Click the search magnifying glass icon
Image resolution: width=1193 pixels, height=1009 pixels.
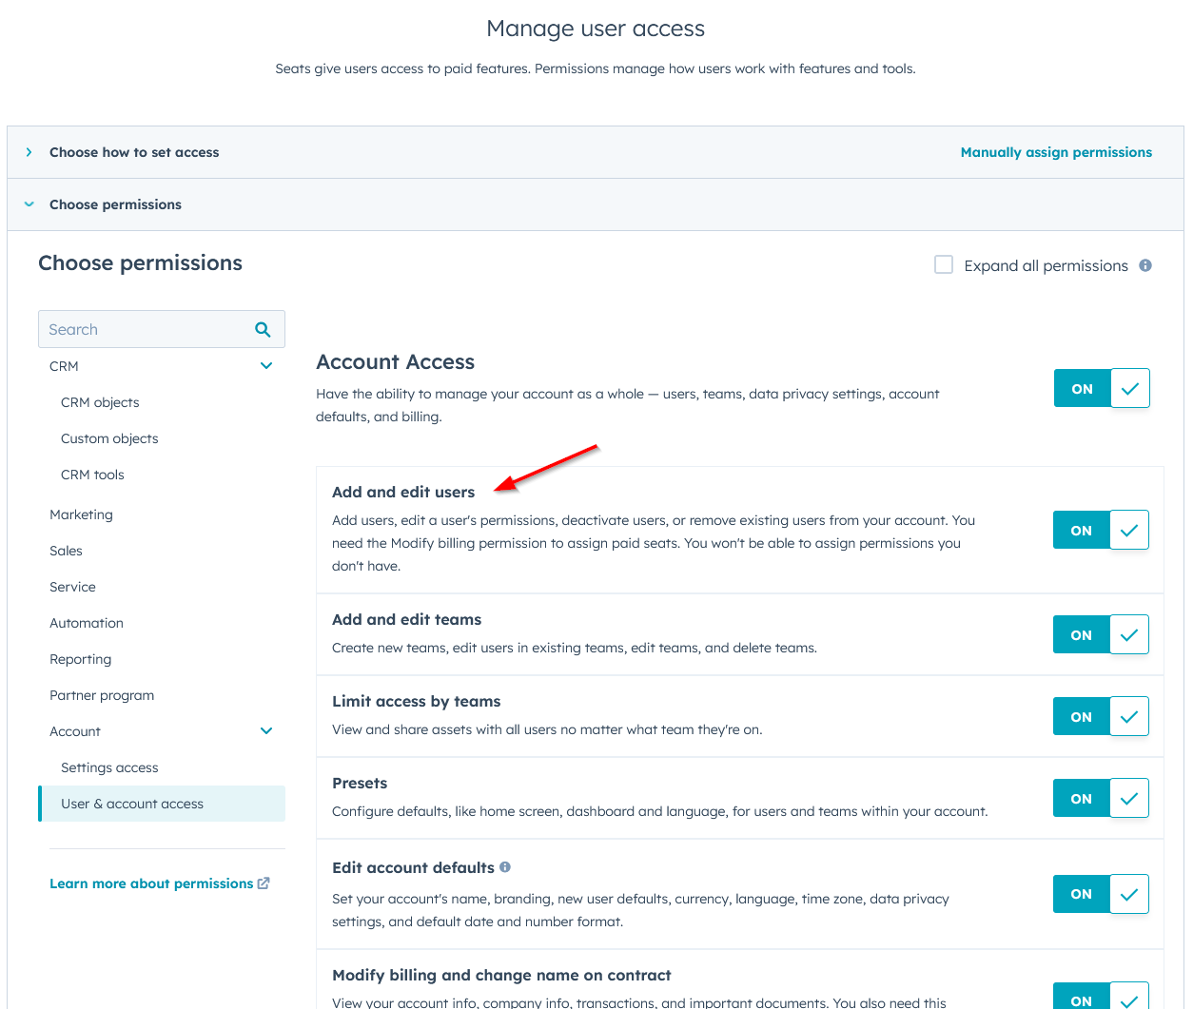point(262,328)
